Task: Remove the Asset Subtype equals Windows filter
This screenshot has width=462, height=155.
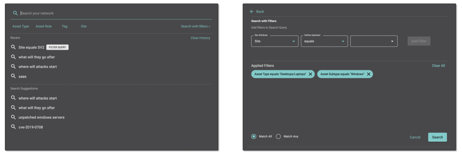Action: (x=368, y=74)
